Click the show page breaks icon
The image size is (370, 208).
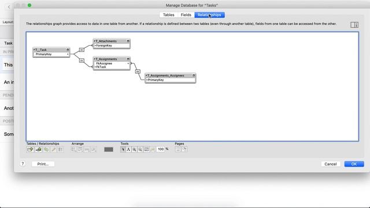click(x=178, y=149)
